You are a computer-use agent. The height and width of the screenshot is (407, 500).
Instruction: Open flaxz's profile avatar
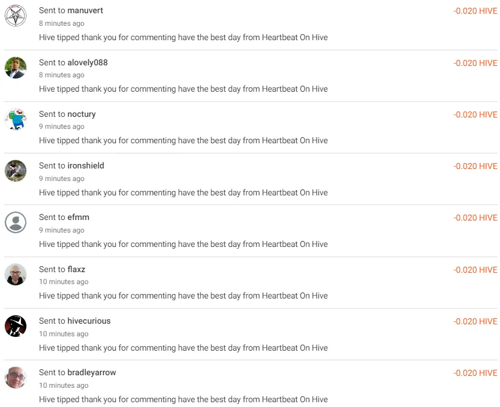click(x=16, y=275)
